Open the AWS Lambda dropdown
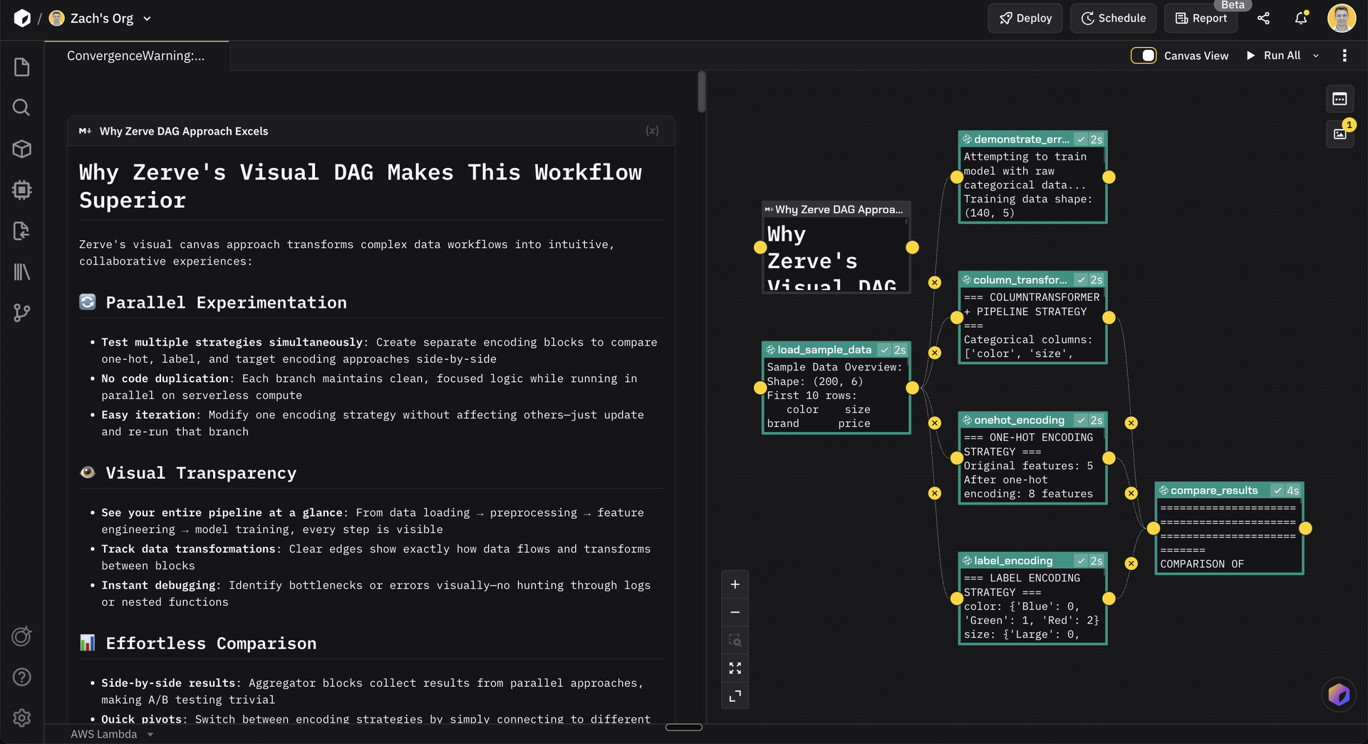This screenshot has height=744, width=1368. (113, 734)
